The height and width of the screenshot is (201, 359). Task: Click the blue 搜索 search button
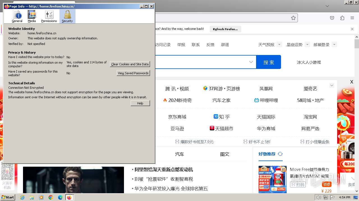[x=269, y=62]
